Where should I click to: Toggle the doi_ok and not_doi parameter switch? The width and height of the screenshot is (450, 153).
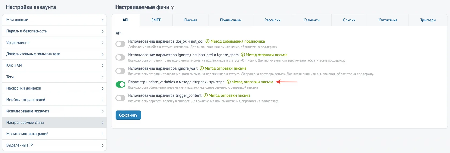coord(120,44)
